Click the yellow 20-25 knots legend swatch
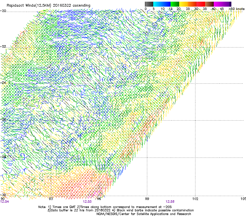Viewport: 246px width, 216px height. pos(184,4)
